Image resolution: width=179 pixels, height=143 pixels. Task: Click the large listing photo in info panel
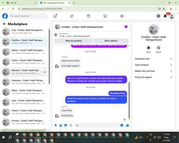tap(154, 29)
